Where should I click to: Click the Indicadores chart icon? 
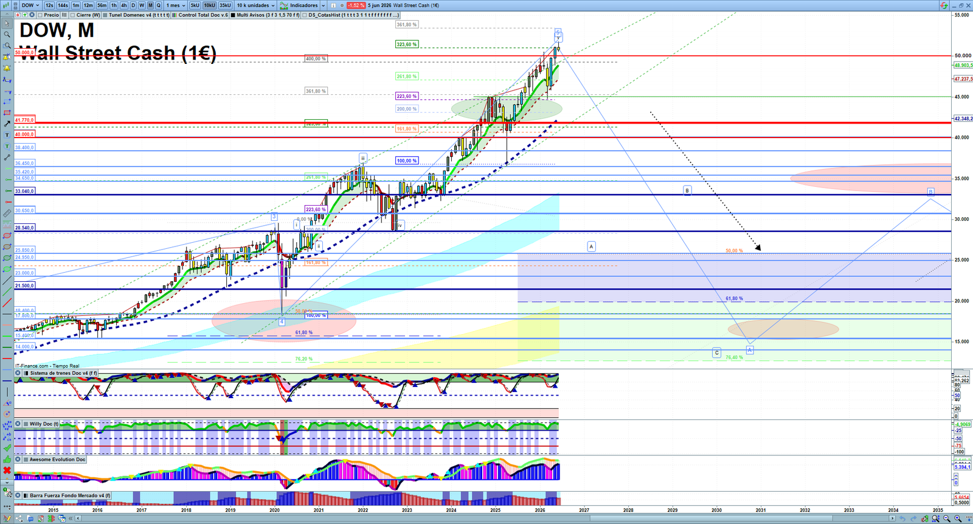(x=284, y=5)
